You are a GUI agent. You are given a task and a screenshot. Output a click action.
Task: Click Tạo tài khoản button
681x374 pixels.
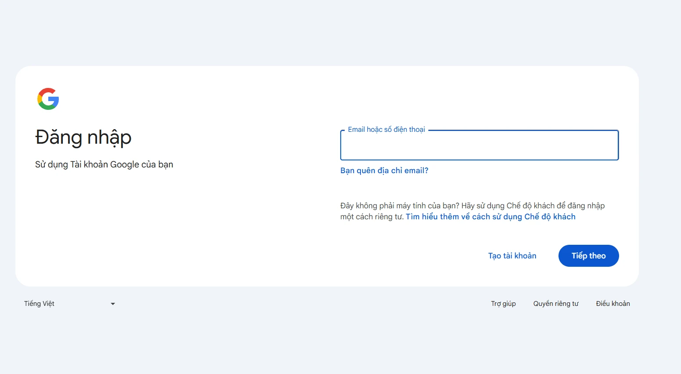click(x=512, y=256)
